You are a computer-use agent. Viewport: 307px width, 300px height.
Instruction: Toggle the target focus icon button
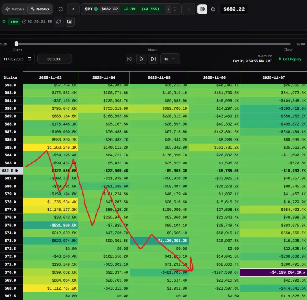(202, 9)
